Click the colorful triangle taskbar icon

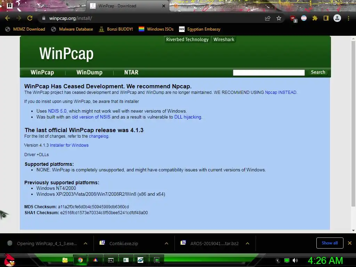pos(96,260)
